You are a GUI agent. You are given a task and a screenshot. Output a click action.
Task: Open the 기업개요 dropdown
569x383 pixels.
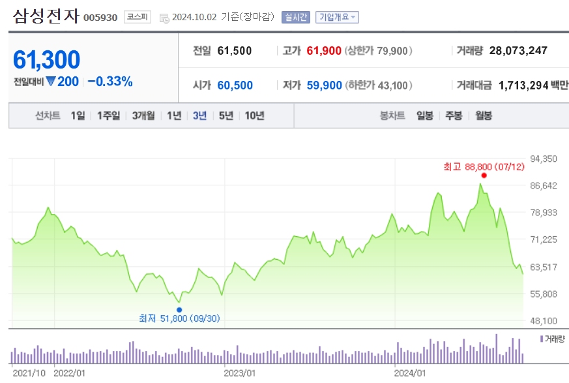click(x=337, y=17)
